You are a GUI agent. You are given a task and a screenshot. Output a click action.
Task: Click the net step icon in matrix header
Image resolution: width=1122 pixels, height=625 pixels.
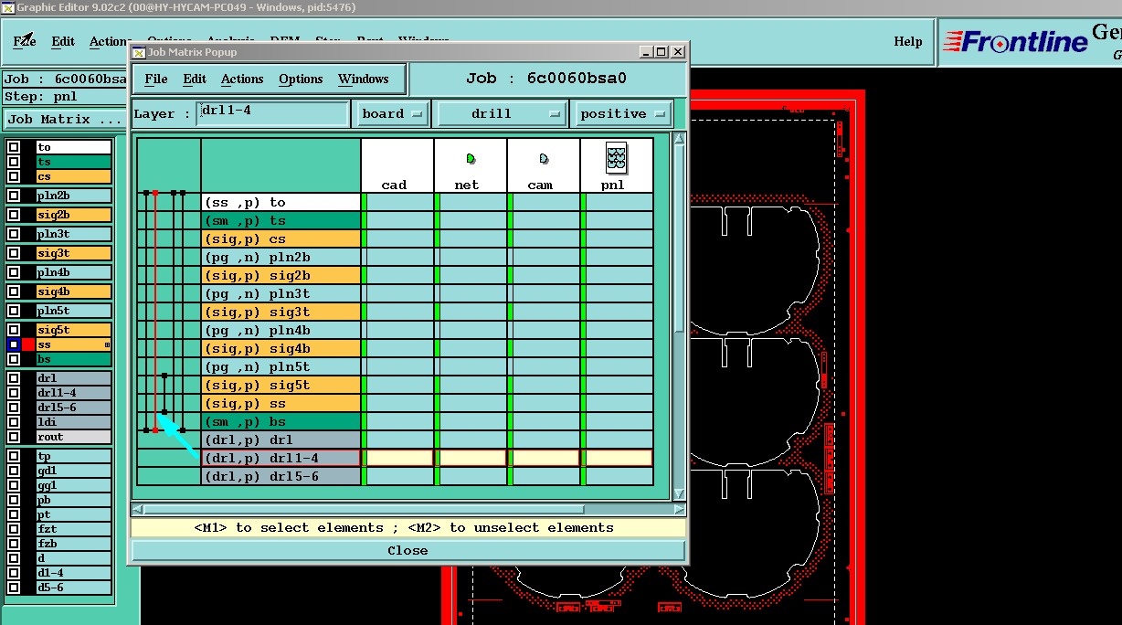tap(471, 159)
